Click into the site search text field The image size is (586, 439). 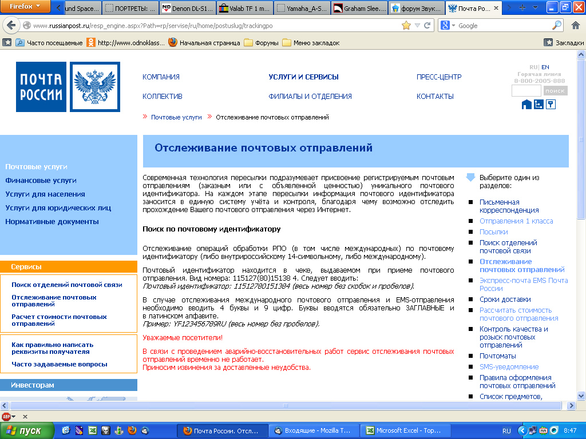[526, 91]
